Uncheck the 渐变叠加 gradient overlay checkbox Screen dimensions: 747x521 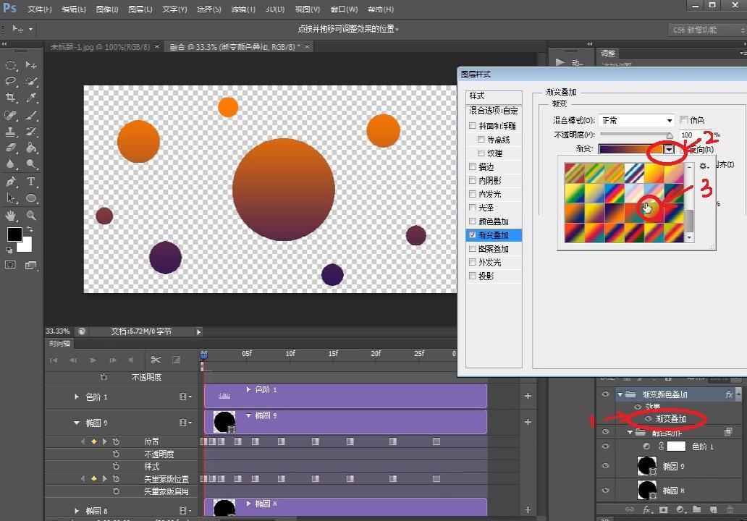473,235
